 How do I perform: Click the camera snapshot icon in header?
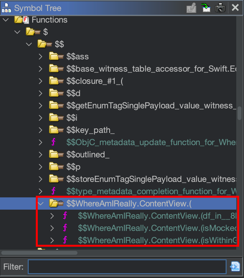(220, 8)
